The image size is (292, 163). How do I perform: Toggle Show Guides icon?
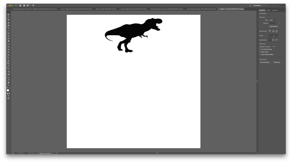coord(270,35)
